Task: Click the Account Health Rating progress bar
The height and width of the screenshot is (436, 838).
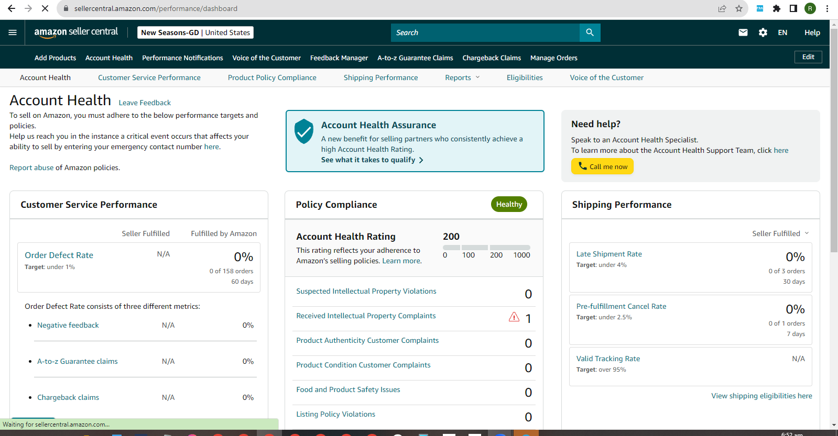Action: [x=486, y=248]
